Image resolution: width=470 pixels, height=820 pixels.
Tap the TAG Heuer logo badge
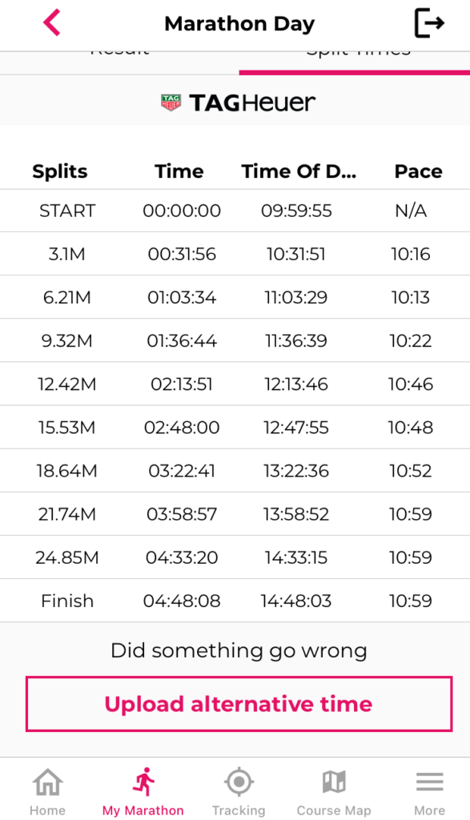pyautogui.click(x=171, y=102)
